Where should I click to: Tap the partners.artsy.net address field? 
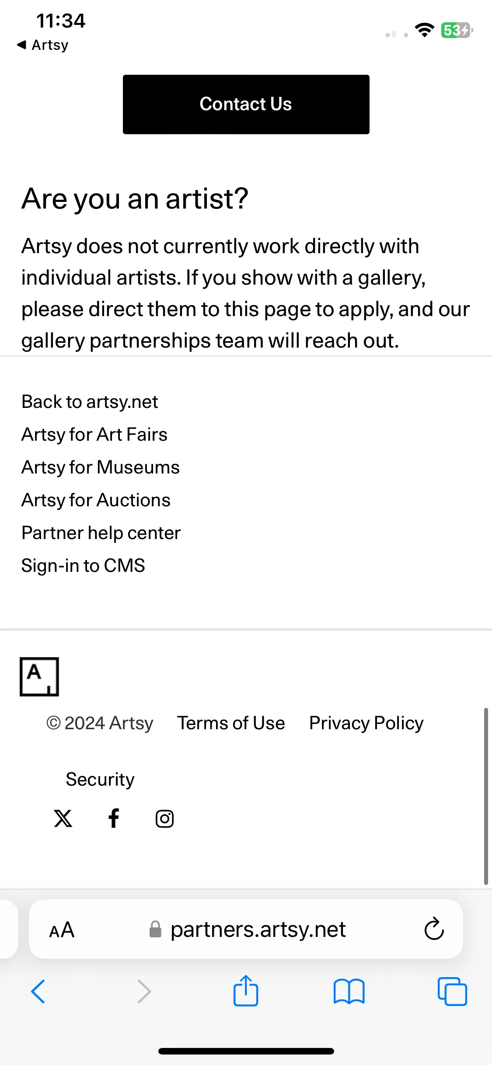246,929
